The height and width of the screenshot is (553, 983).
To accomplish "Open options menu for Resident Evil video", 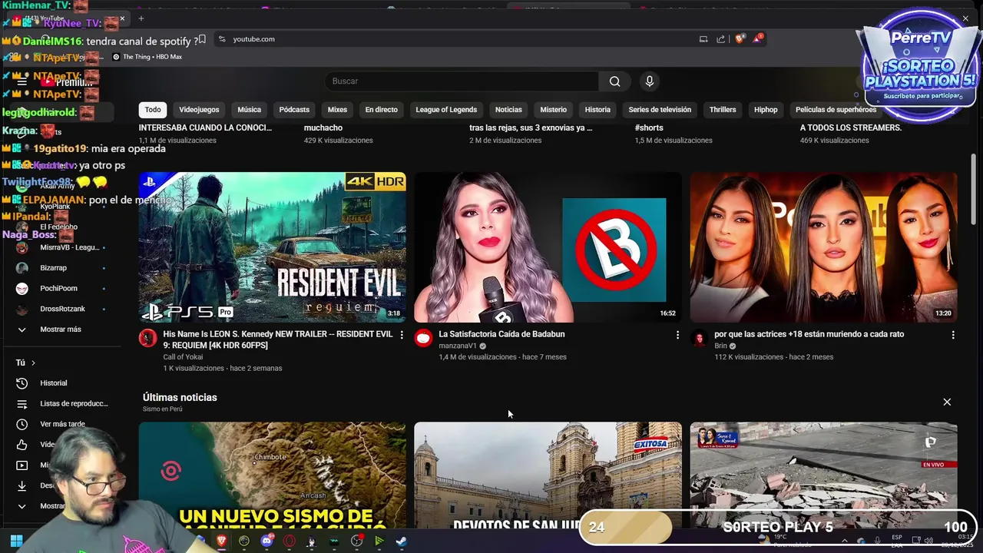I will pos(401,335).
